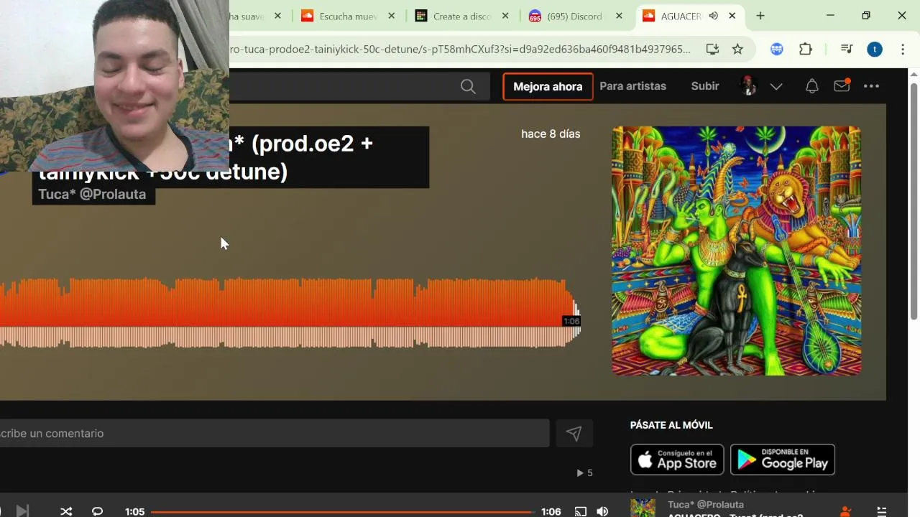Click the install app icon in address bar
Screen dimensions: 920x517
pos(712,49)
